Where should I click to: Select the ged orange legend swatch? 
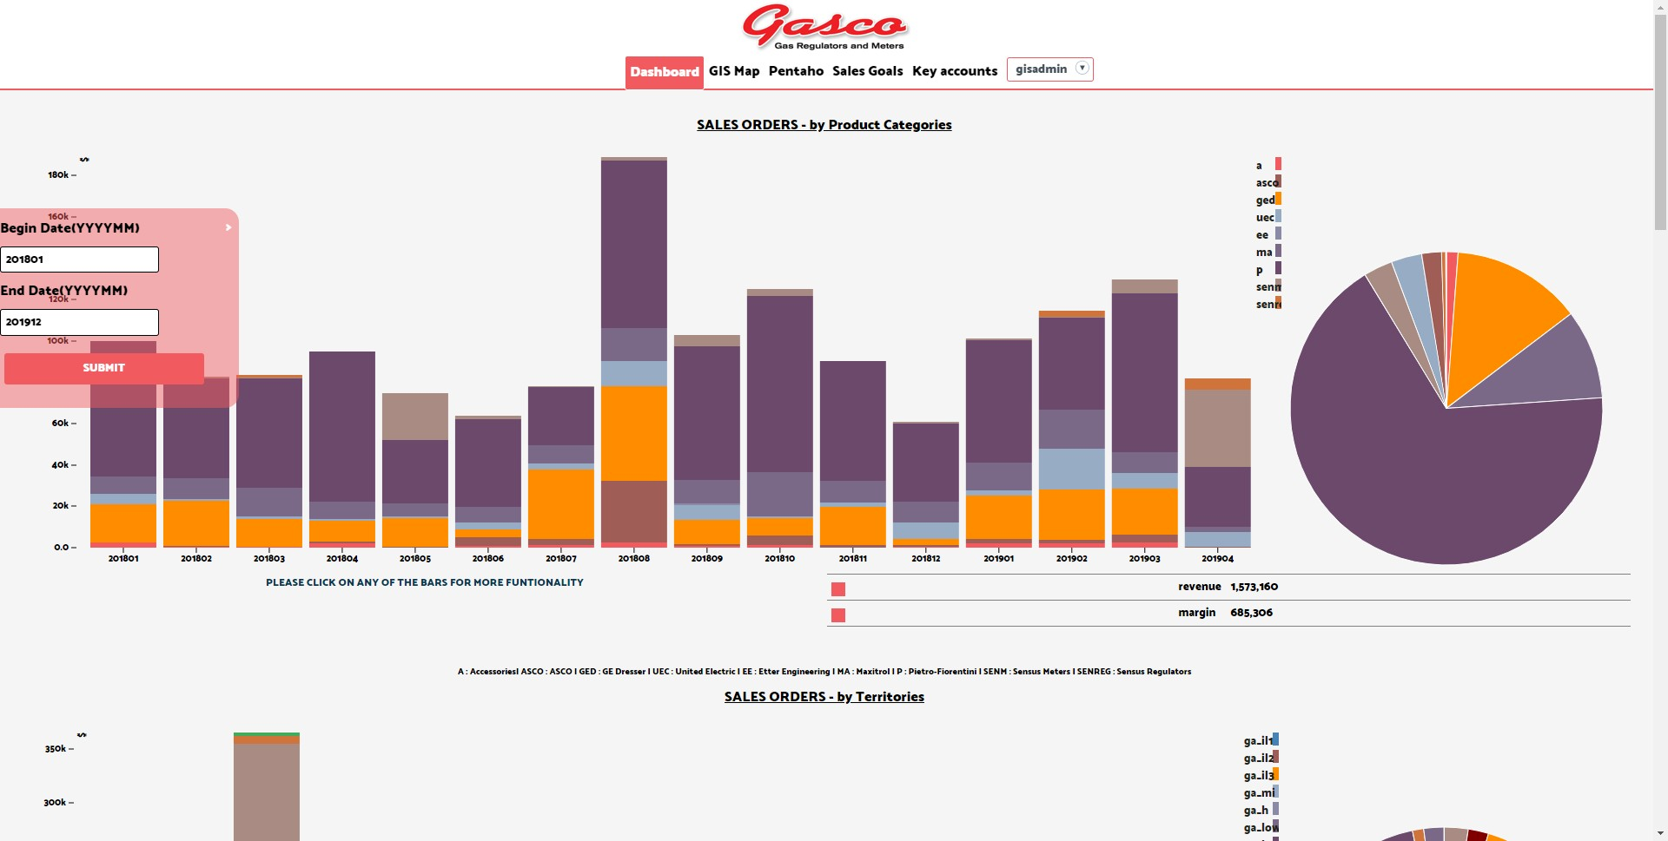[x=1278, y=199]
